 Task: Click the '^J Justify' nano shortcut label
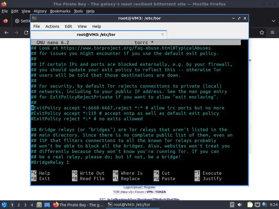tap(208, 179)
